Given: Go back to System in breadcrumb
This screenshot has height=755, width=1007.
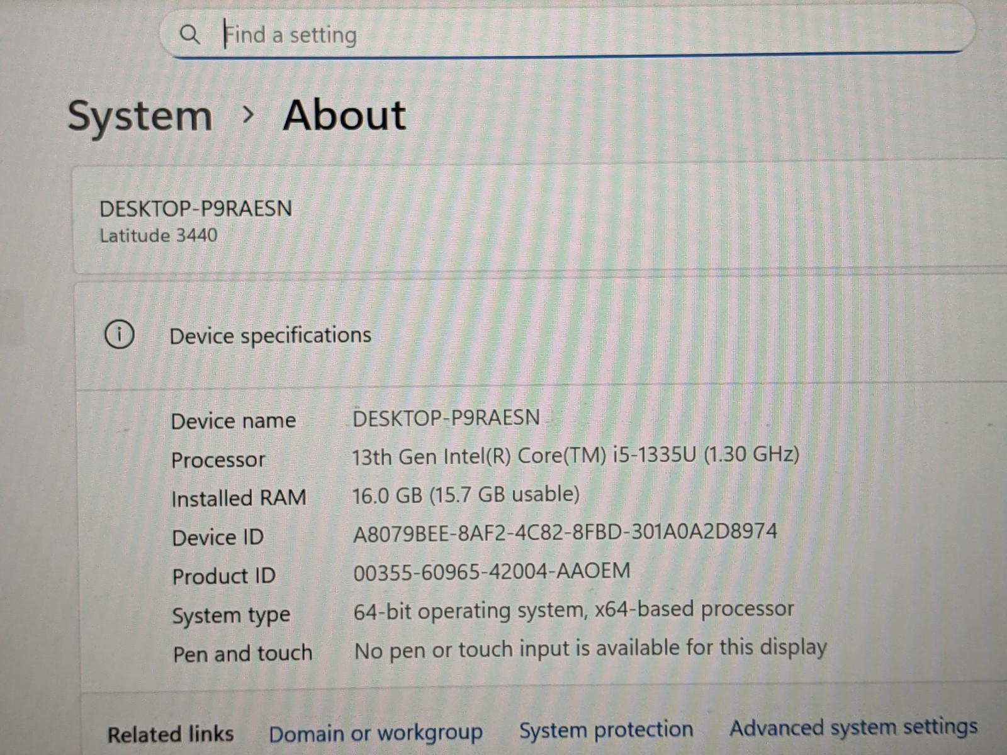Looking at the screenshot, I should (140, 116).
